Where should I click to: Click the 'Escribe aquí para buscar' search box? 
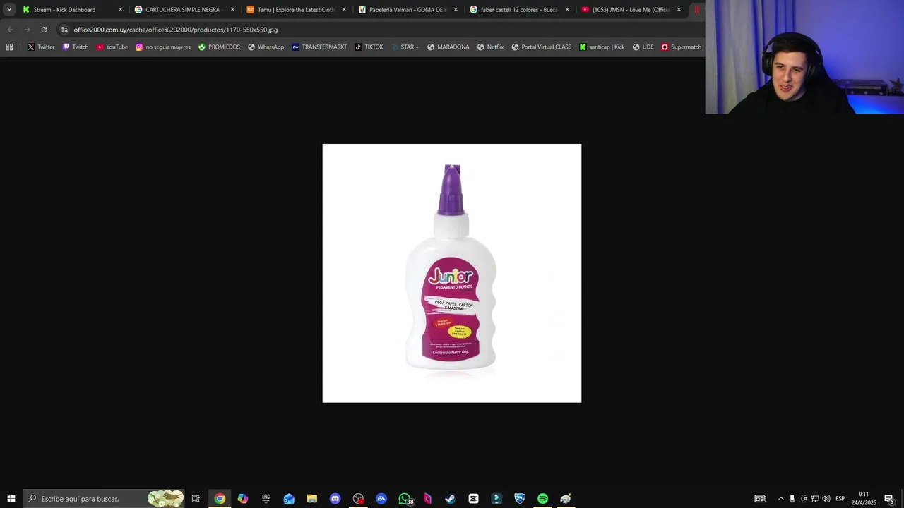[x=104, y=499]
